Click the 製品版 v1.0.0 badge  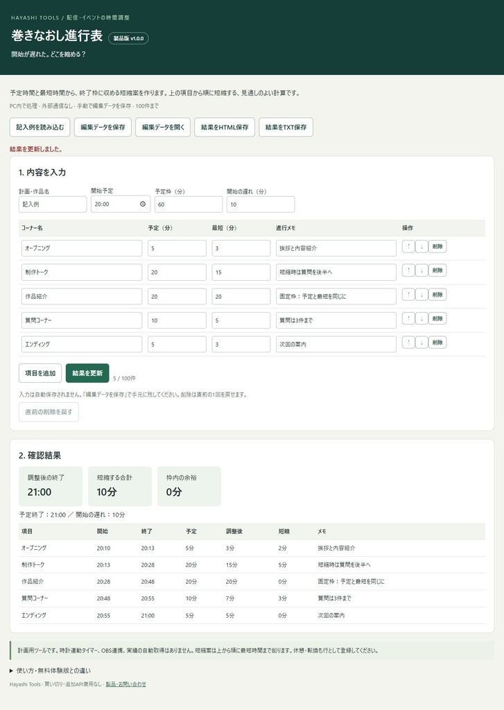(x=128, y=38)
